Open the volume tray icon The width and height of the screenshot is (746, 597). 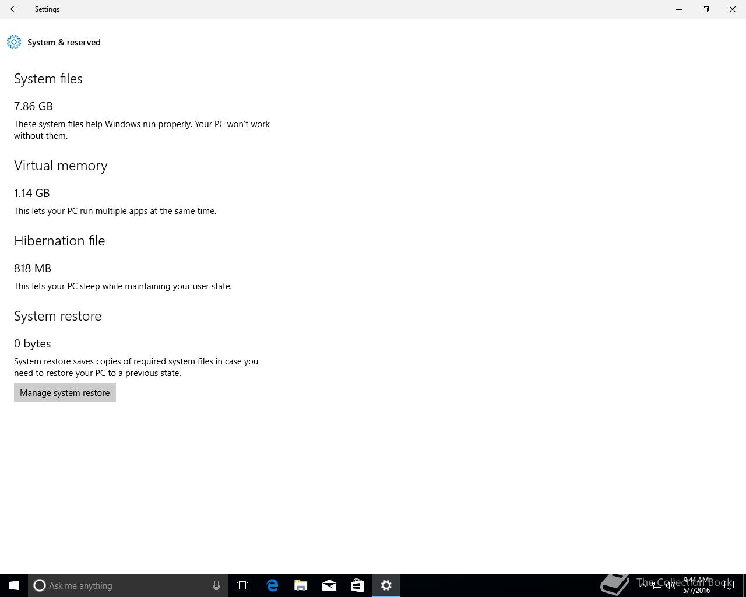[671, 585]
